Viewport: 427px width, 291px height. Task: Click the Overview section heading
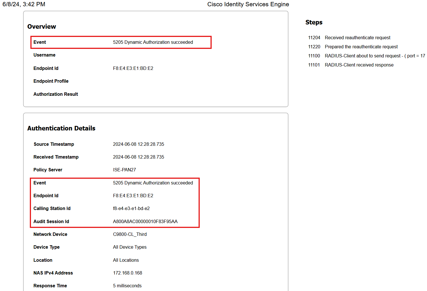point(41,27)
